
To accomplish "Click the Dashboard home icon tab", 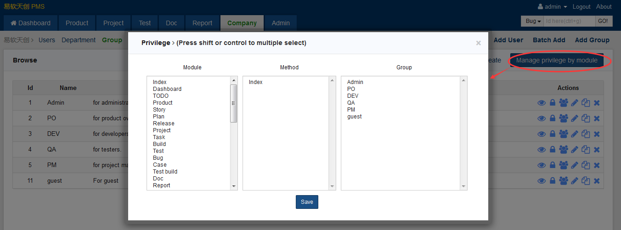I will tap(30, 23).
